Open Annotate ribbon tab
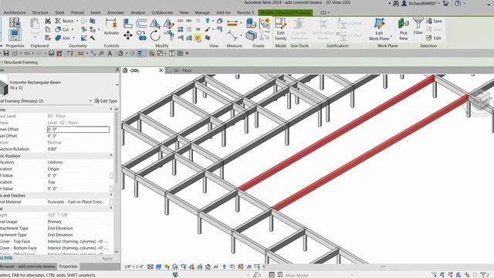The width and height of the screenshot is (494, 278). (116, 12)
